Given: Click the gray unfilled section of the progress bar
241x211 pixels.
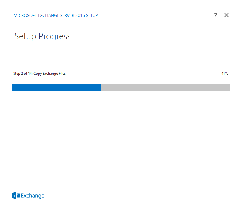Looking at the screenshot, I should 166,87.
